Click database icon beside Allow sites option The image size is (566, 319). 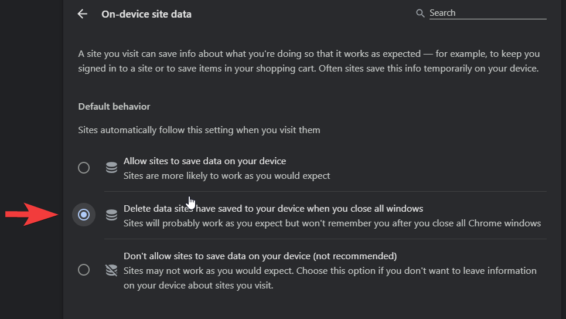point(111,168)
